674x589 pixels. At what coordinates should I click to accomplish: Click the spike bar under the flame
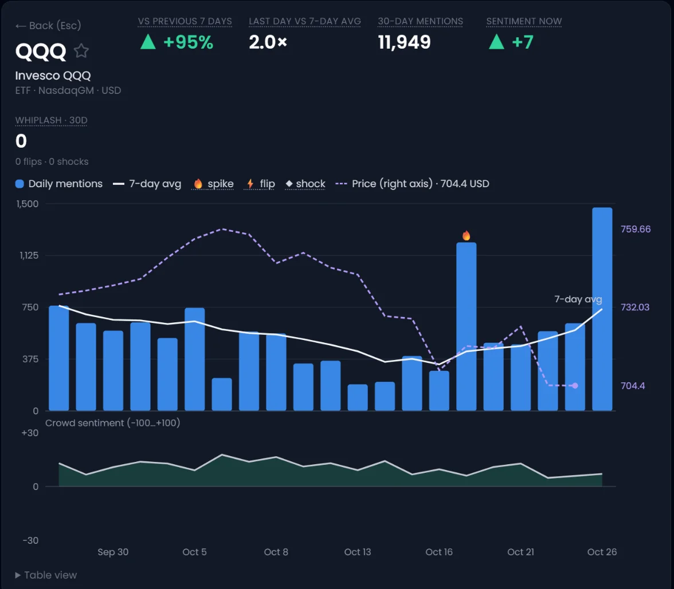466,327
